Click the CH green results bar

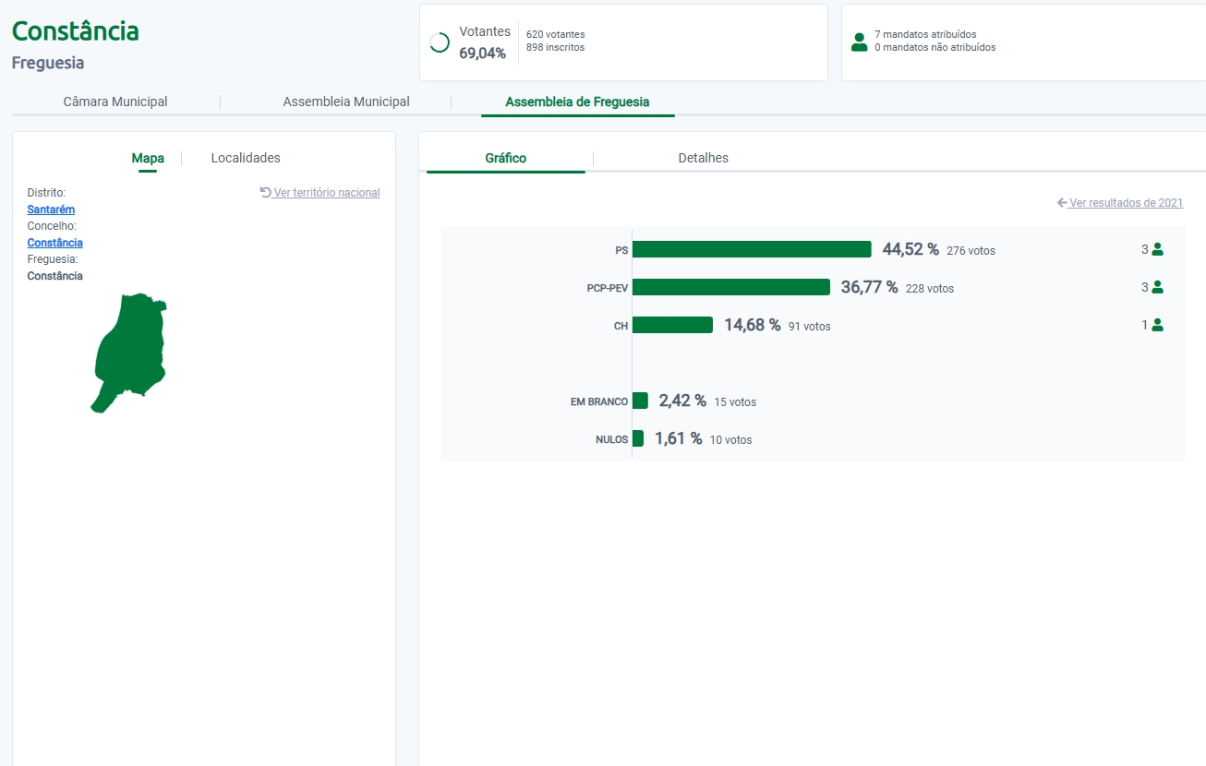coord(672,325)
